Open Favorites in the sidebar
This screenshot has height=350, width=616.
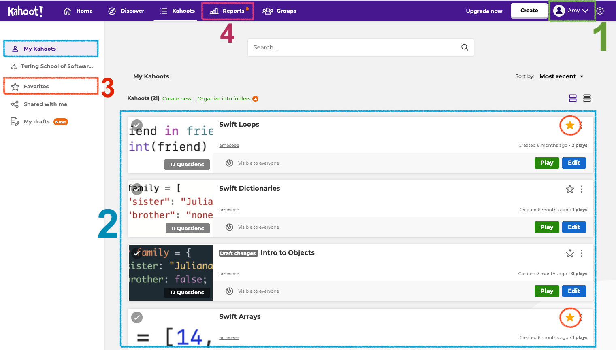(51, 87)
